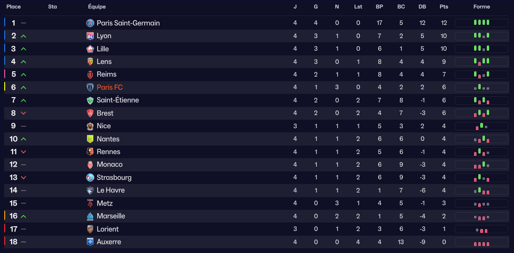Click the Rennes club badge
Image resolution: width=514 pixels, height=253 pixels.
(90, 152)
